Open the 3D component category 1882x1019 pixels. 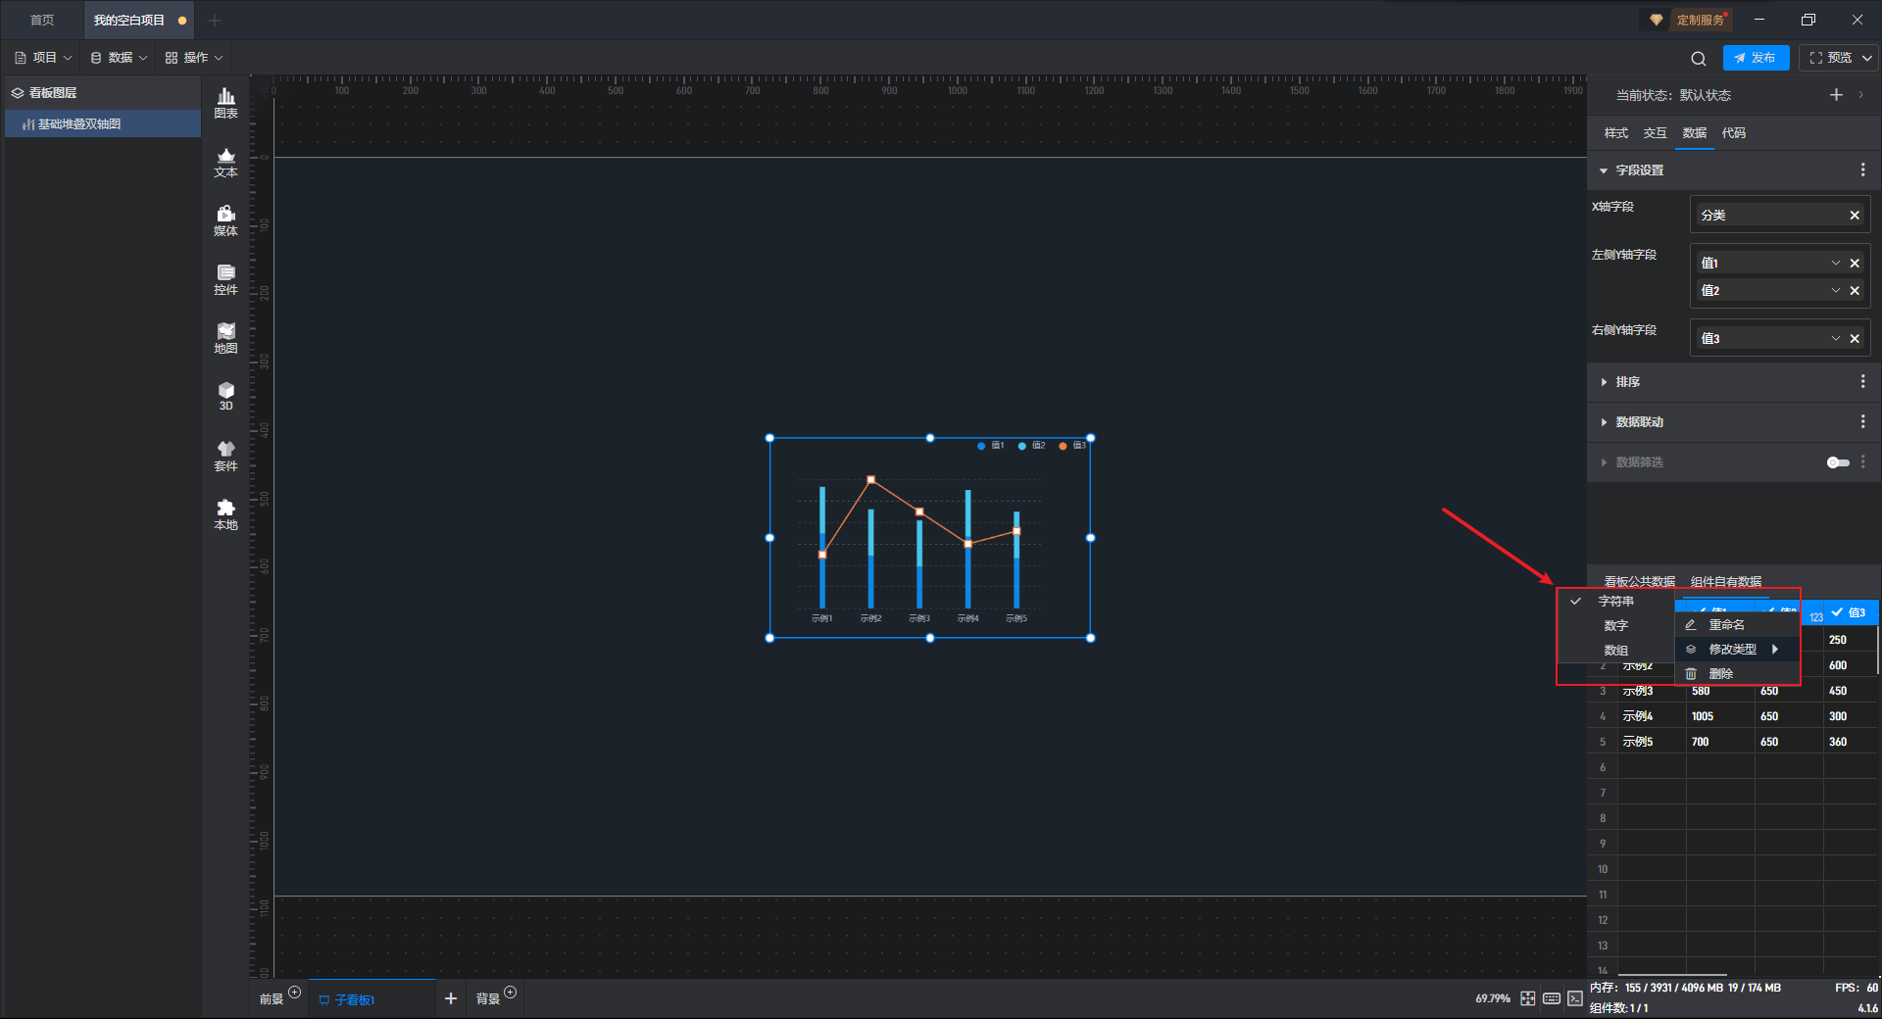pyautogui.click(x=225, y=396)
